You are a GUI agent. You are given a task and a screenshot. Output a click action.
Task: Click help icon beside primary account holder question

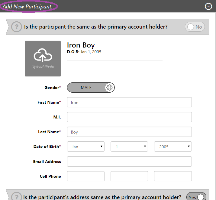pyautogui.click(x=17, y=27)
